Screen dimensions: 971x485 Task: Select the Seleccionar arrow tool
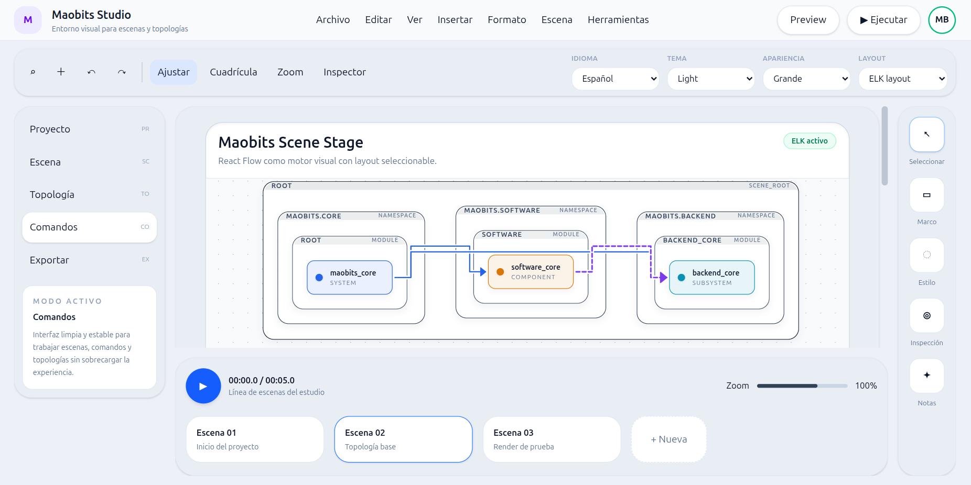(x=926, y=135)
